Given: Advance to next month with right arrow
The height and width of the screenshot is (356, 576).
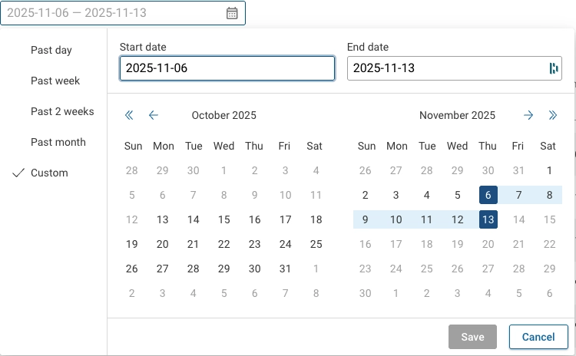Looking at the screenshot, I should coord(528,115).
